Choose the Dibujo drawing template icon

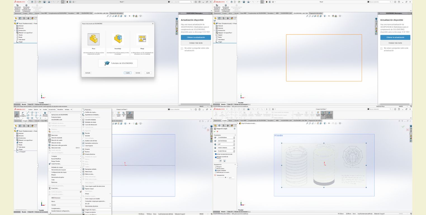coord(142,39)
